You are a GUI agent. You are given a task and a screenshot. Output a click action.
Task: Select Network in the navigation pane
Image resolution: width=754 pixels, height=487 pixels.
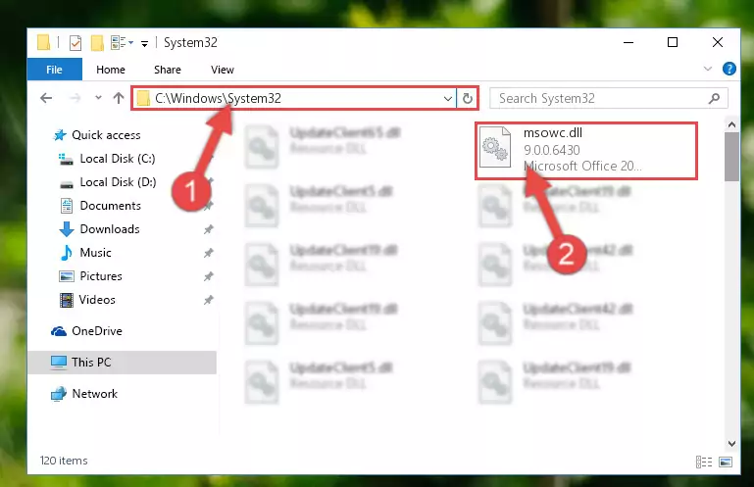pos(94,394)
